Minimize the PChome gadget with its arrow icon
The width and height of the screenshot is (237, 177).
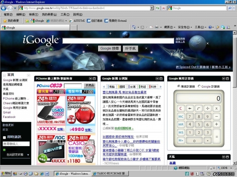[90, 79]
